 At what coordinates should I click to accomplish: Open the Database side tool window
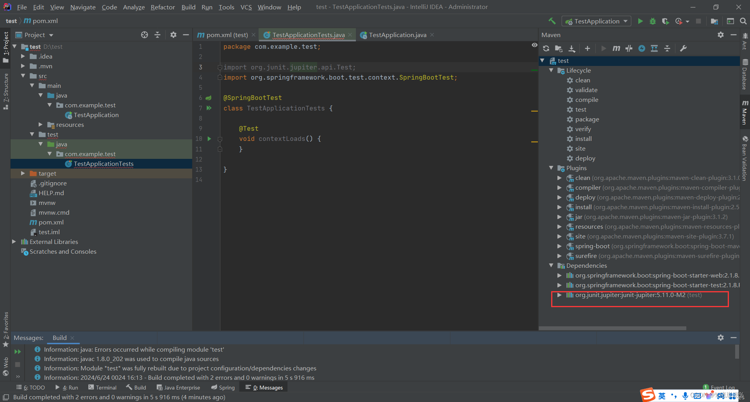click(745, 75)
